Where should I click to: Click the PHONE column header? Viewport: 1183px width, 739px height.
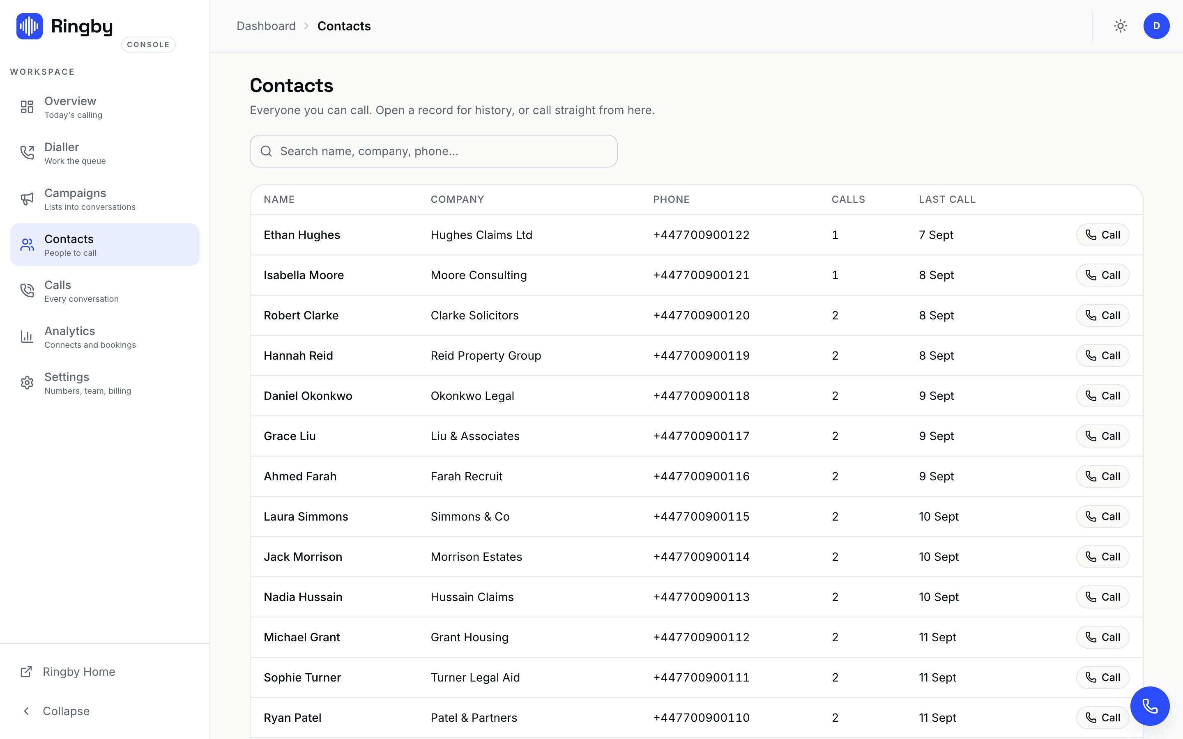click(671, 200)
